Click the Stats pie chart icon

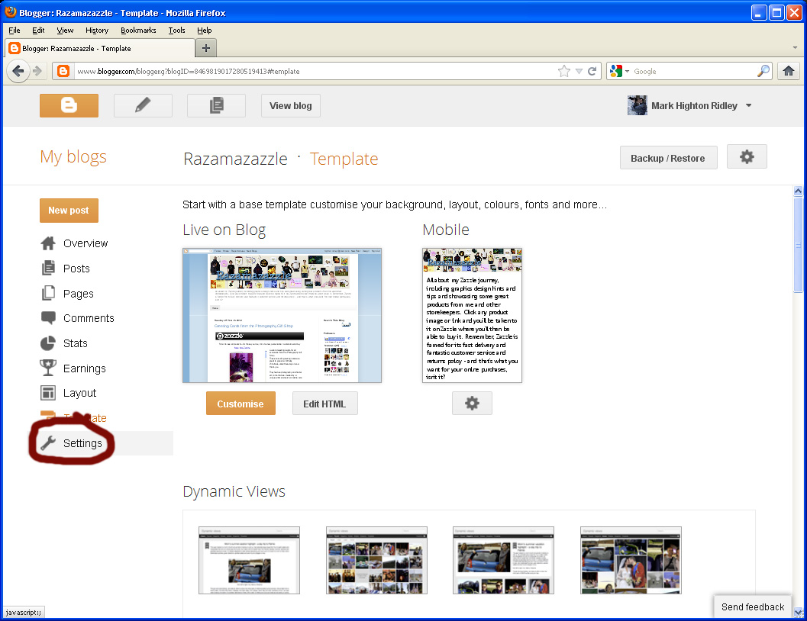[48, 343]
